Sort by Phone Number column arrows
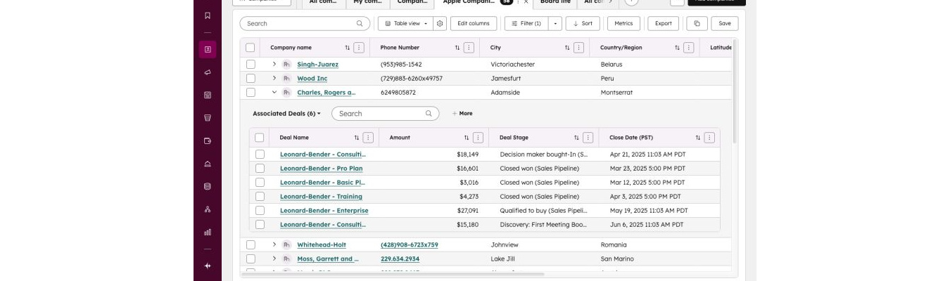 coord(457,48)
